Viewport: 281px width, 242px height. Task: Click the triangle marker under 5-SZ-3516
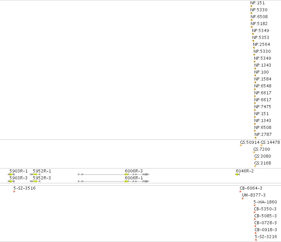click(14, 192)
